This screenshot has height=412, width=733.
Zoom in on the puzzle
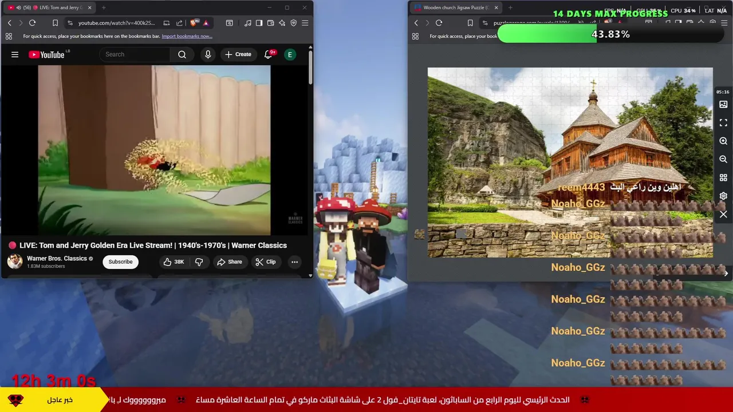pyautogui.click(x=723, y=141)
